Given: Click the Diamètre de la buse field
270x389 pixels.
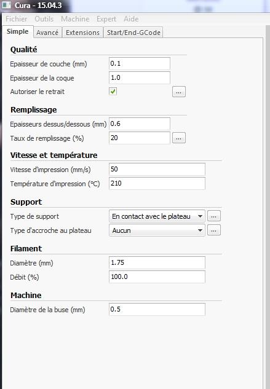Looking at the screenshot, I should pyautogui.click(x=157, y=309).
